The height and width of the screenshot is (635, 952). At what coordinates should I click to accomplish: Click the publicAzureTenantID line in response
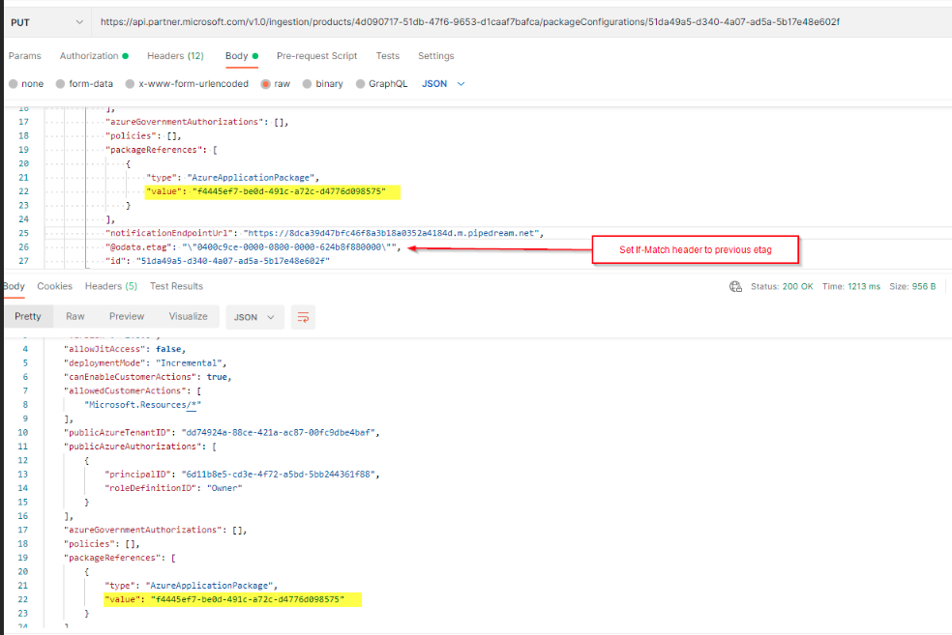click(222, 432)
